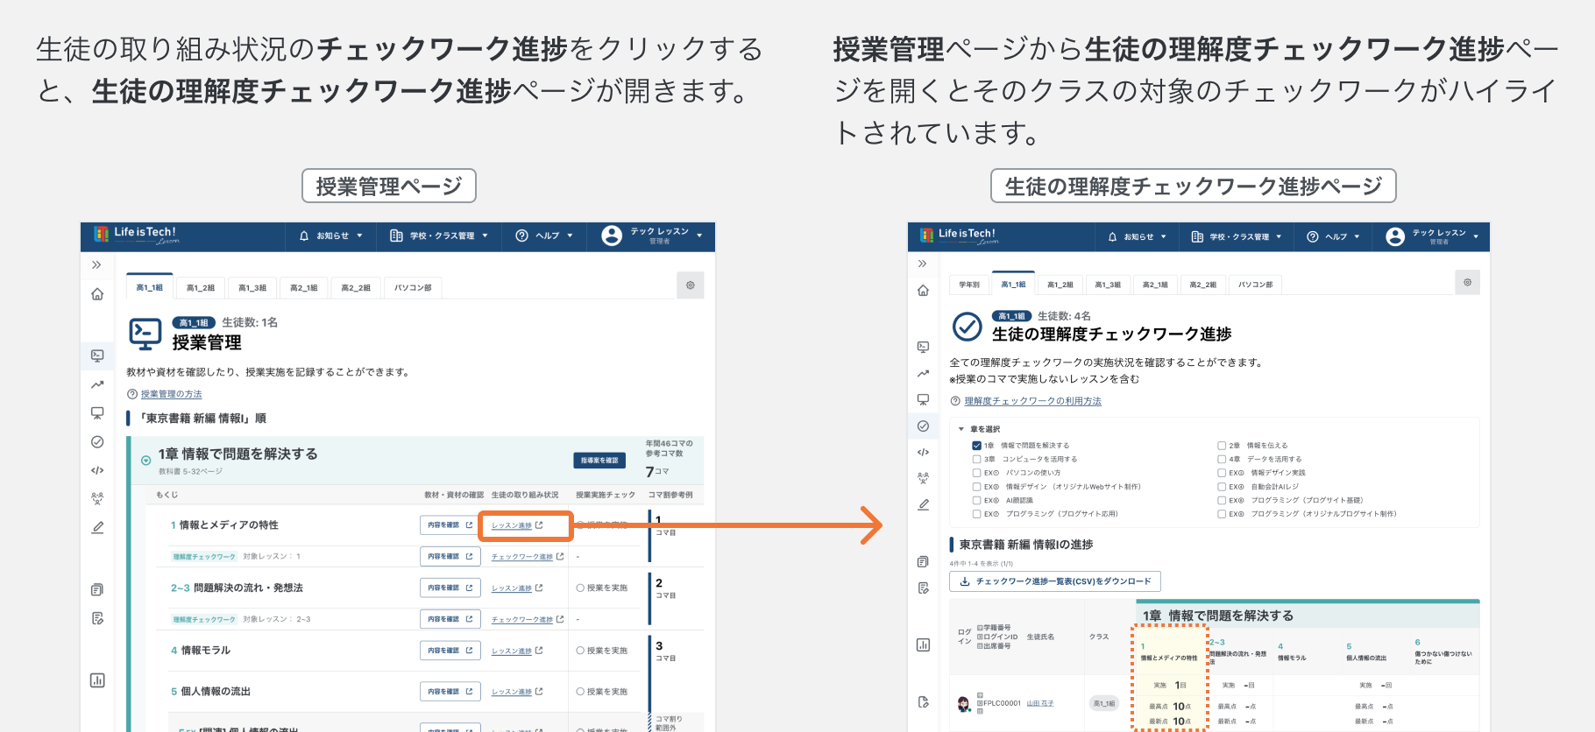Open テック レッスン user menu in 授業管理 window
Screen dimensions: 1595x732
pyautogui.click(x=653, y=236)
